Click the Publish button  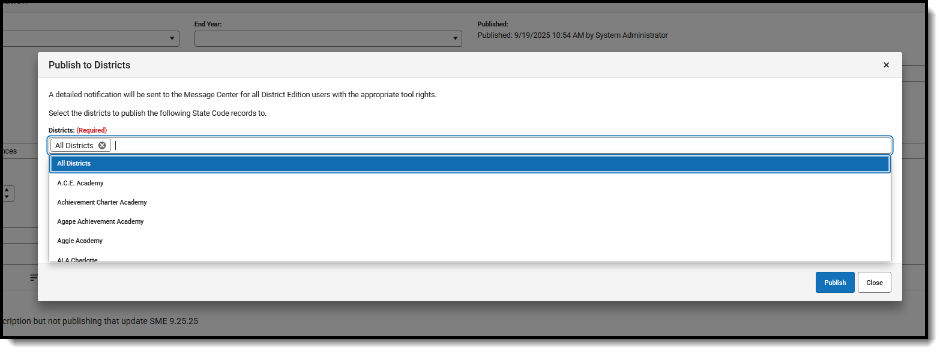pos(835,282)
